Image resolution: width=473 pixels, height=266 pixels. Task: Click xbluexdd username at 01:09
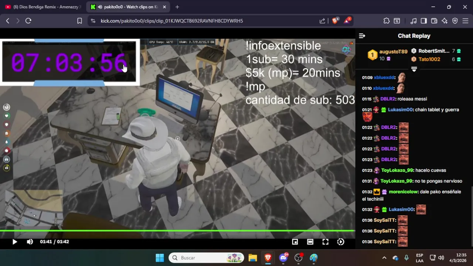(384, 78)
